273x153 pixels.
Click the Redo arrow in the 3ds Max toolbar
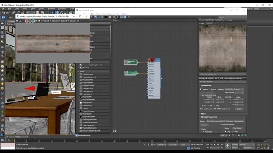(8, 13)
